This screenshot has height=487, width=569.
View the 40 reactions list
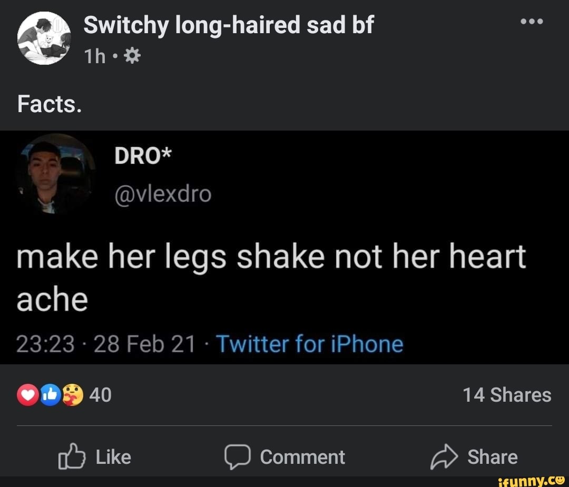click(100, 394)
